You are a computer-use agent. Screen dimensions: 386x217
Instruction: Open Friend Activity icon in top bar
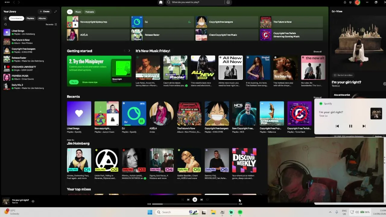[x=350, y=2]
